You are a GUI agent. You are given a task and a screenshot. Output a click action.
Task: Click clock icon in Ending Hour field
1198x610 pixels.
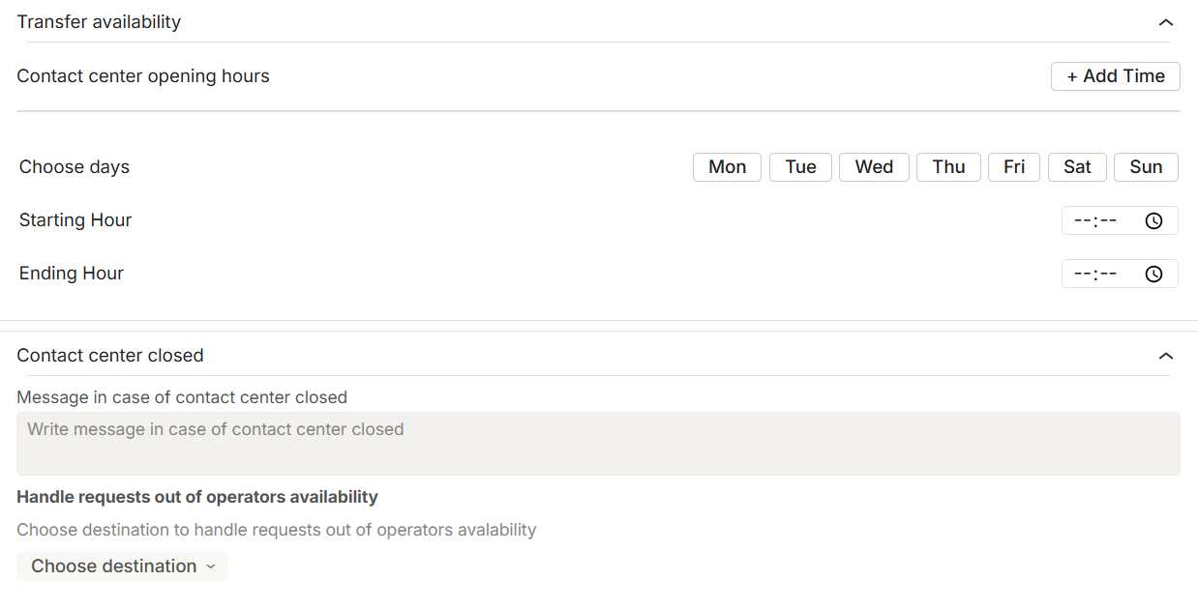1153,275
